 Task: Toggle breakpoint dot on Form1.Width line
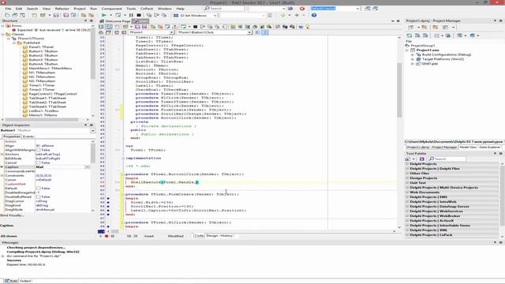108,203
